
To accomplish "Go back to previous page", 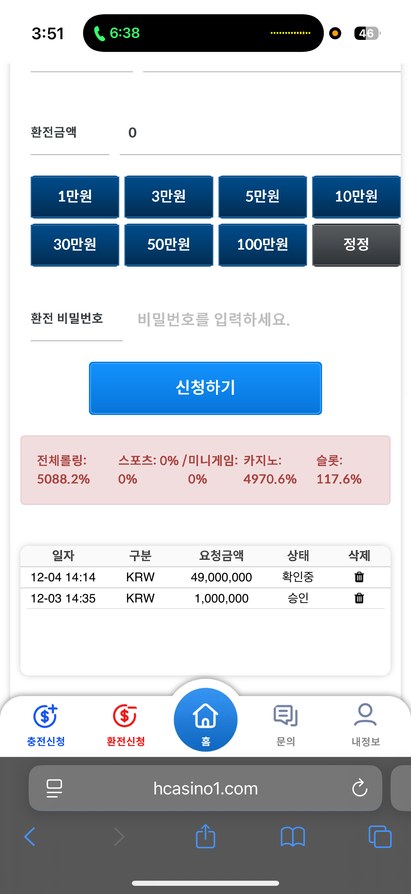I will 30,836.
